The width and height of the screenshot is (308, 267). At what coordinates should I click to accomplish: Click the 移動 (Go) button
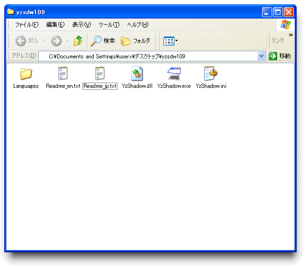pos(280,56)
